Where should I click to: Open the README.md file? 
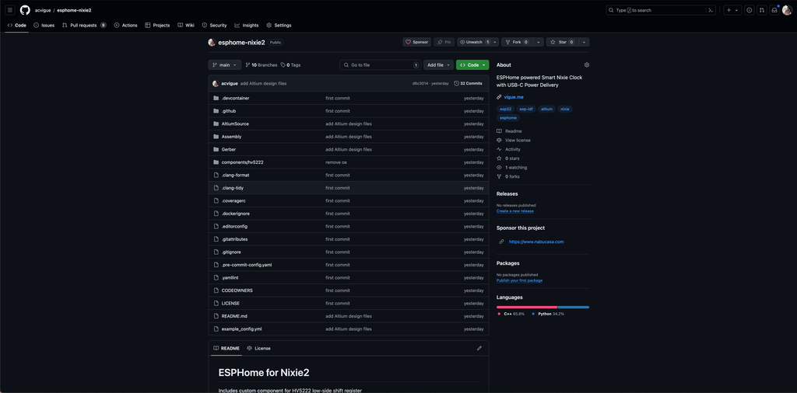[x=234, y=316]
